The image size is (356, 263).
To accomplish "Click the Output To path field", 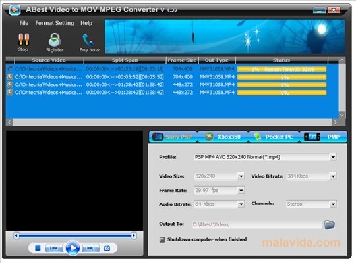I will pos(257,224).
